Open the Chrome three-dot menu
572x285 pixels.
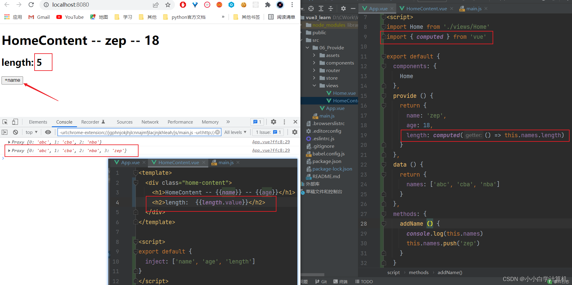(292, 5)
